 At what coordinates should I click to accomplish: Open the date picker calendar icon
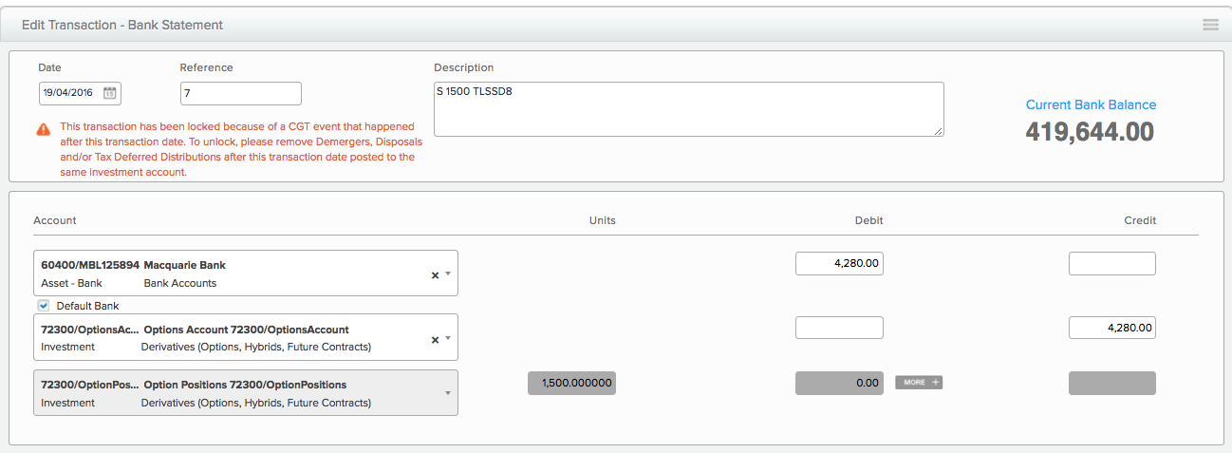(x=110, y=93)
